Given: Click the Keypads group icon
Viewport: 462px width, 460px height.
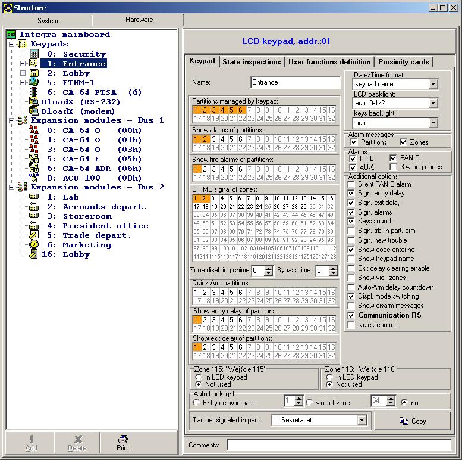Looking at the screenshot, I should (23, 44).
